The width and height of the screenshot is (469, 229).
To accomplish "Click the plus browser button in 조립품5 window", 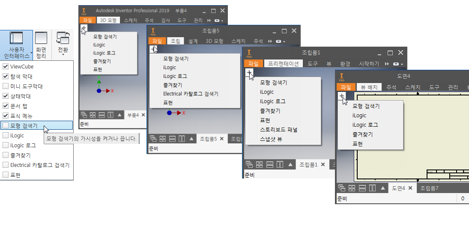I will click(153, 49).
